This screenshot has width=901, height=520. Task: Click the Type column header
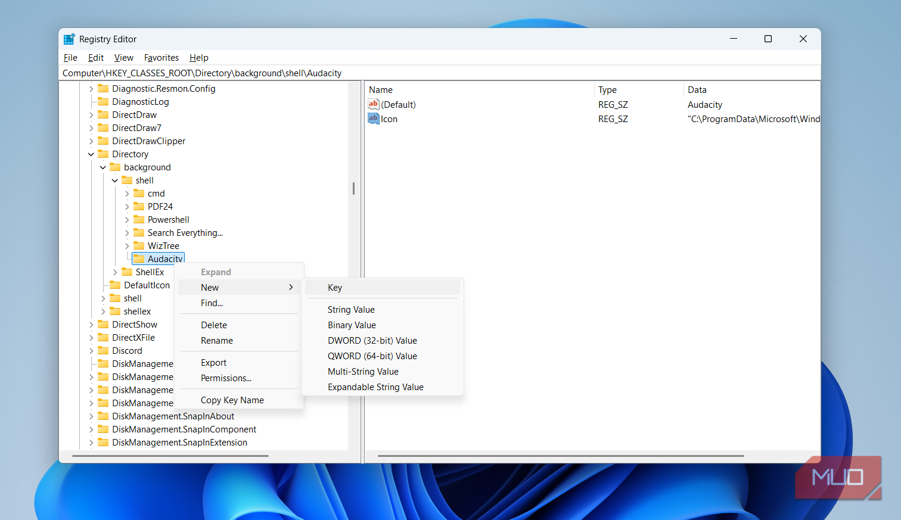coord(639,90)
